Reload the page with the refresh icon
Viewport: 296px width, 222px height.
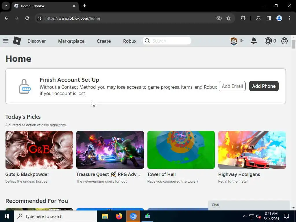pyautogui.click(x=27, y=18)
